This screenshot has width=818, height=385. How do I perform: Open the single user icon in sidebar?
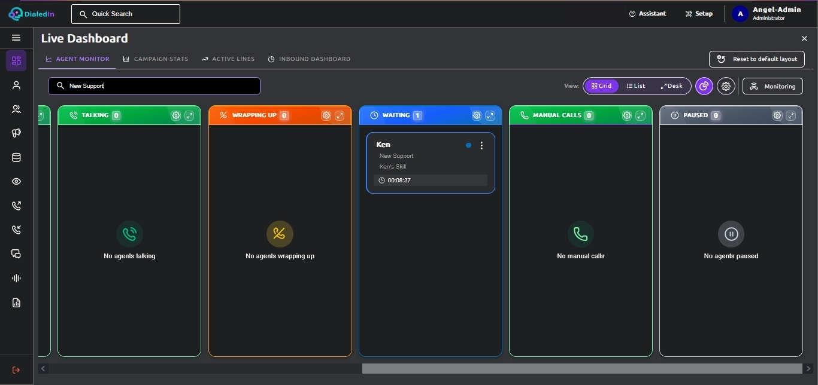coord(16,85)
